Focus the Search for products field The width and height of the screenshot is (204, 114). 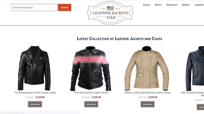click(34, 8)
